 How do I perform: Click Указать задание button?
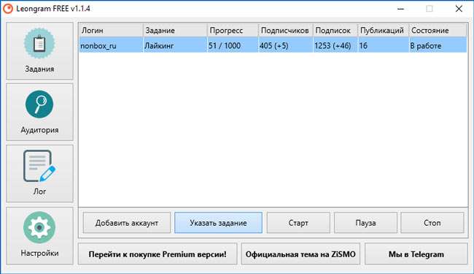218,223
